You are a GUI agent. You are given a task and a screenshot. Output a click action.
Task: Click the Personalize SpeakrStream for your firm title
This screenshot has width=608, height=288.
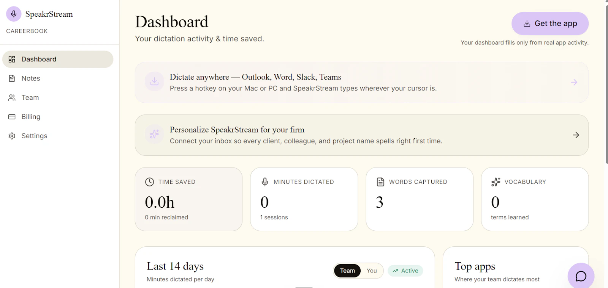tap(237, 130)
